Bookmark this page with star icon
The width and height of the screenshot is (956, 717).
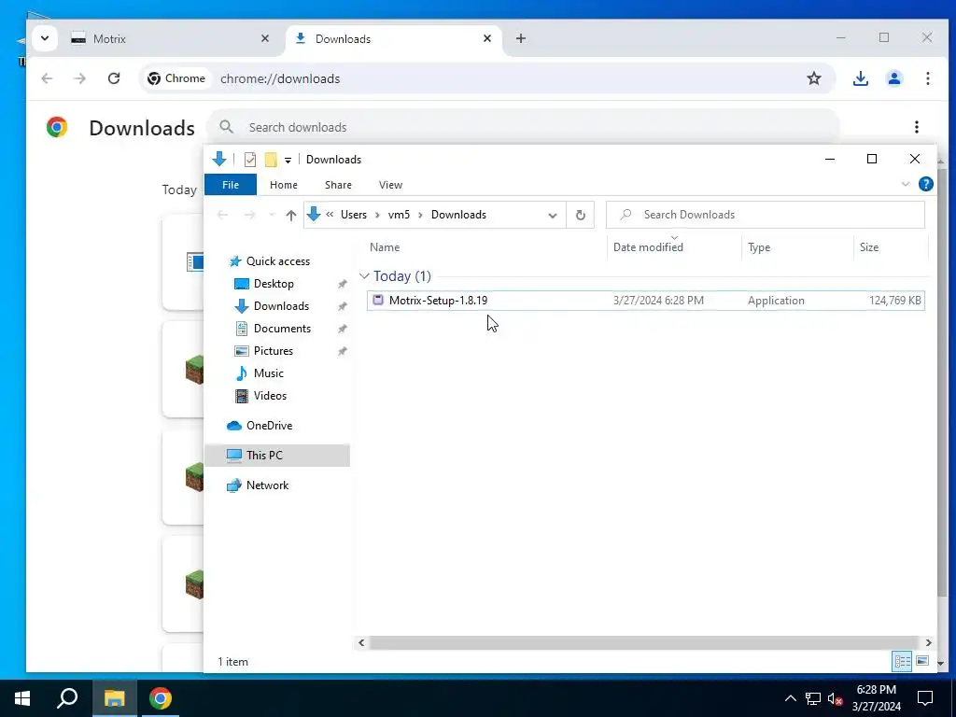click(x=814, y=78)
